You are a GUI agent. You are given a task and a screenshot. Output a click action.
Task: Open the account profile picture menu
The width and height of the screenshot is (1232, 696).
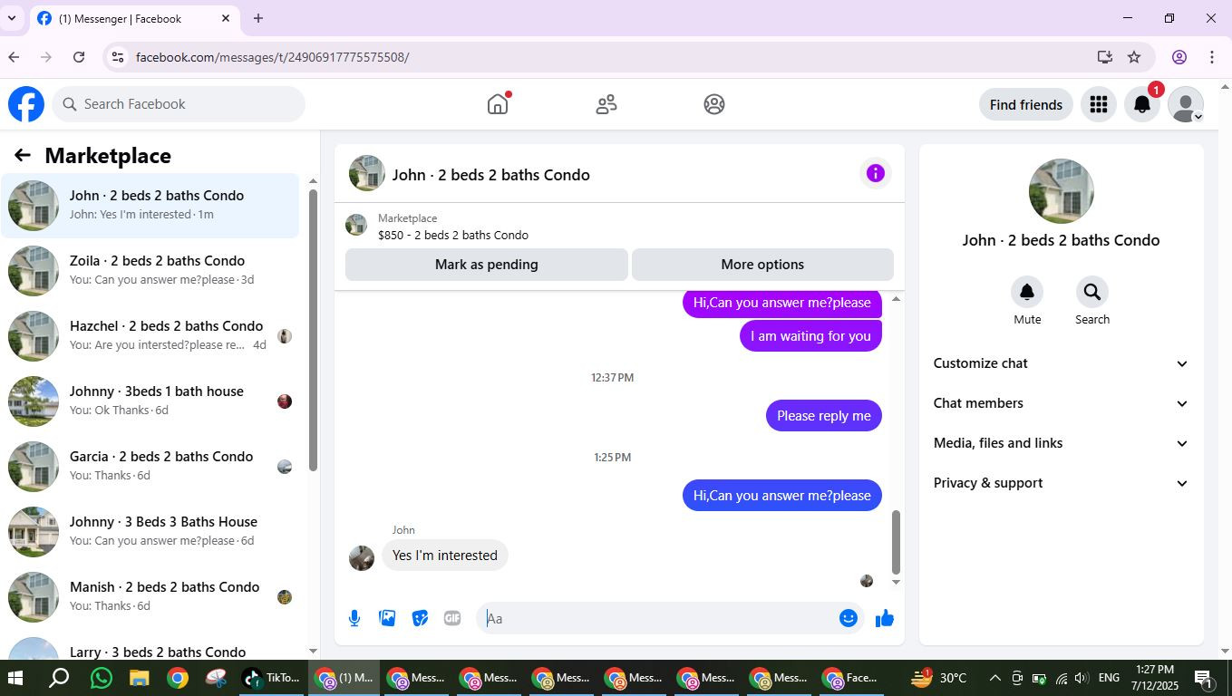[x=1186, y=105]
